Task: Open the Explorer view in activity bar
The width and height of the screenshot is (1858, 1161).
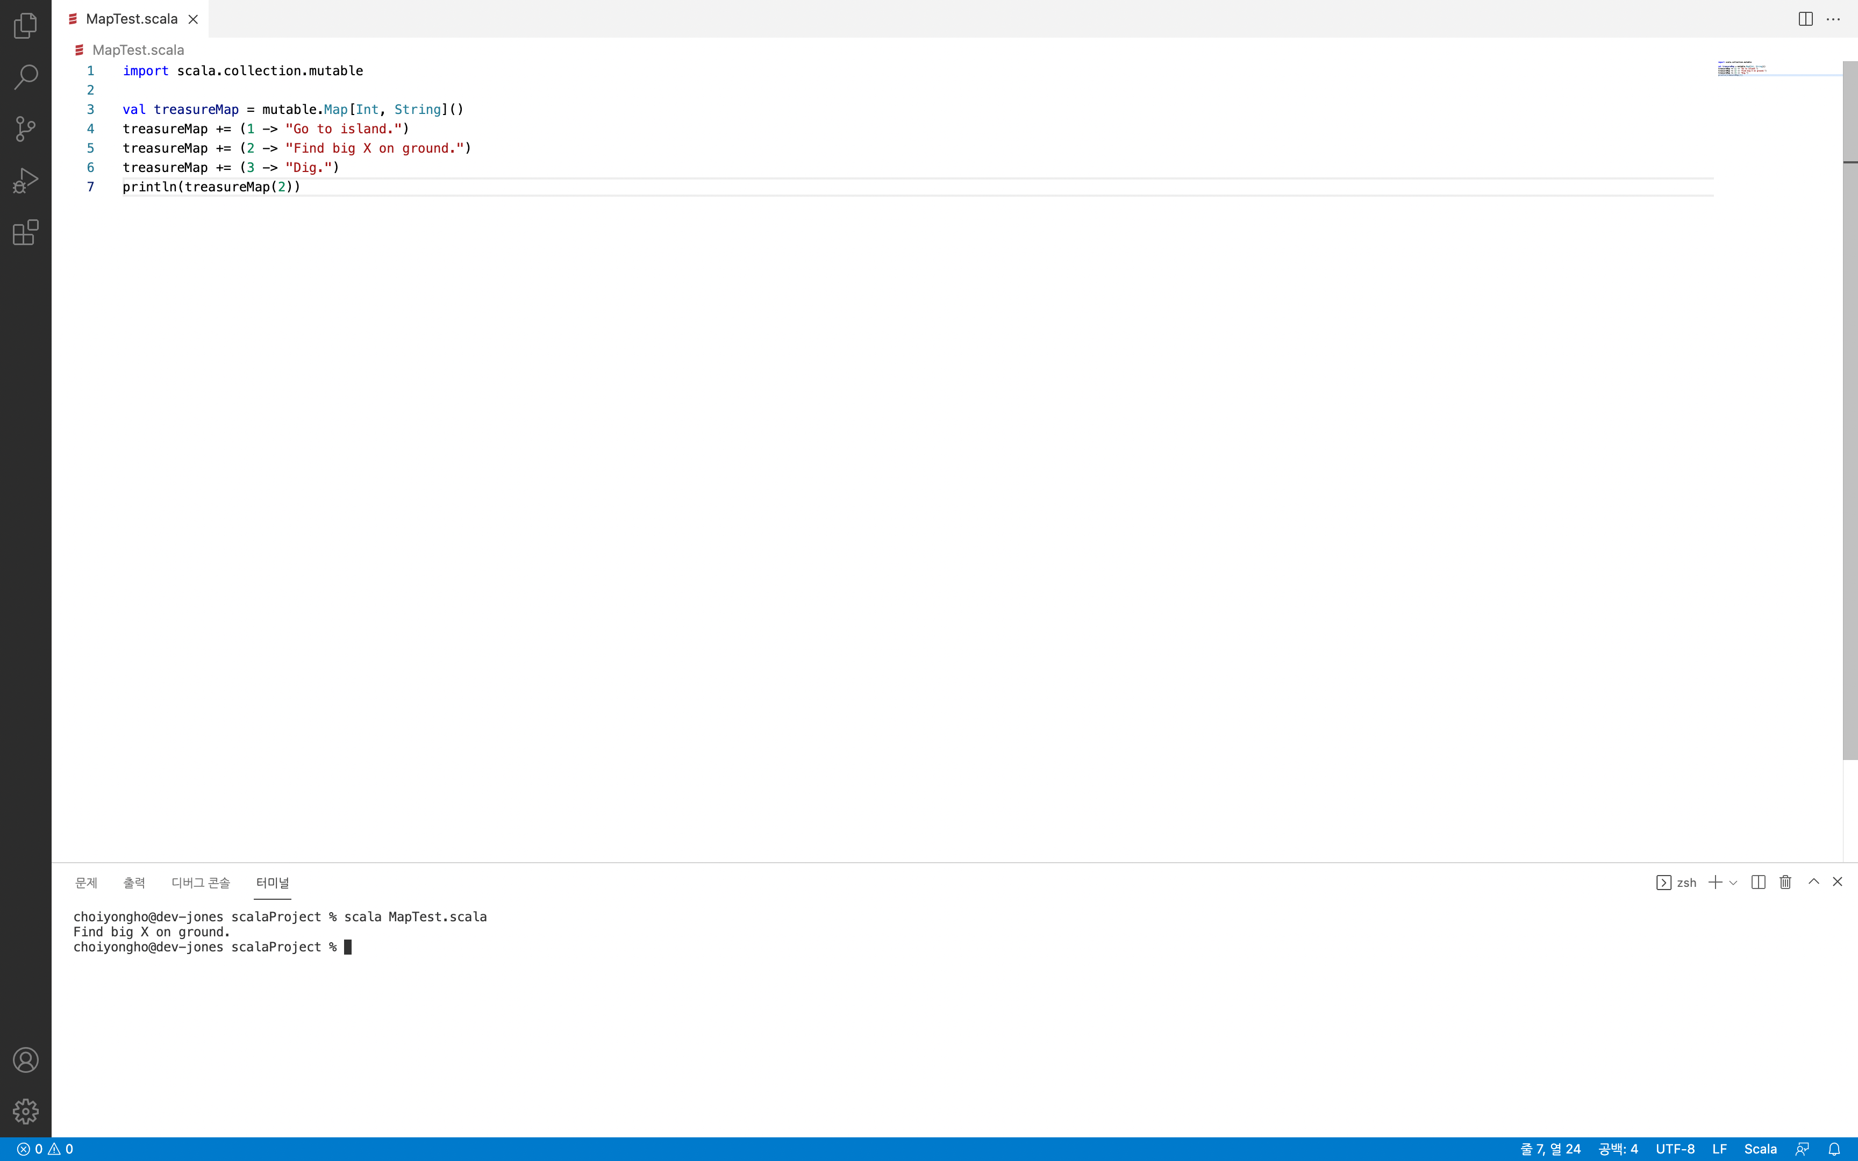Action: [x=25, y=25]
